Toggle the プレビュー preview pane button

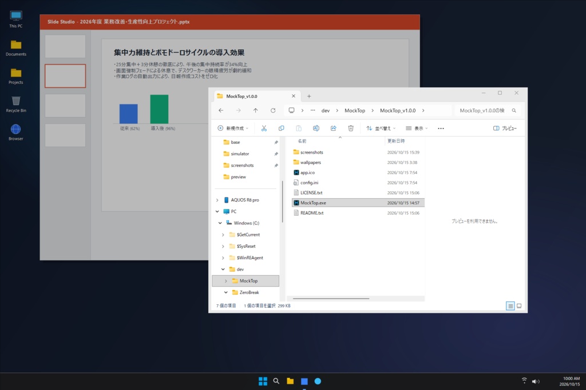click(x=505, y=128)
